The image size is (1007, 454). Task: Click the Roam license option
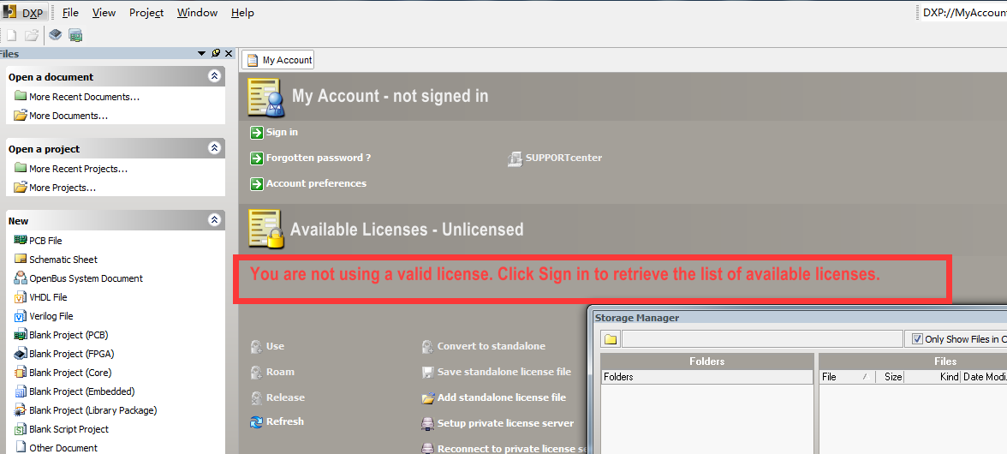pos(280,372)
